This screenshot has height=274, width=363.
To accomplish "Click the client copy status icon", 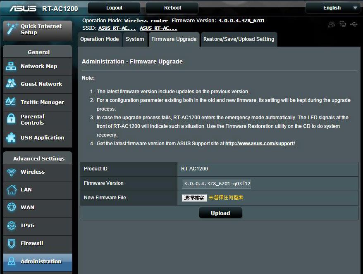I will pyautogui.click(x=343, y=24).
